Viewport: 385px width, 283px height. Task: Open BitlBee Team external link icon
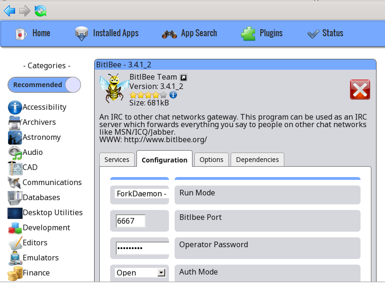pyautogui.click(x=184, y=78)
